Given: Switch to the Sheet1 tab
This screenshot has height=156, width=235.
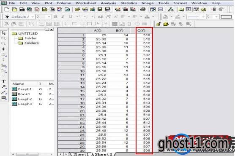Looking at the screenshot, I should [x=81, y=154].
